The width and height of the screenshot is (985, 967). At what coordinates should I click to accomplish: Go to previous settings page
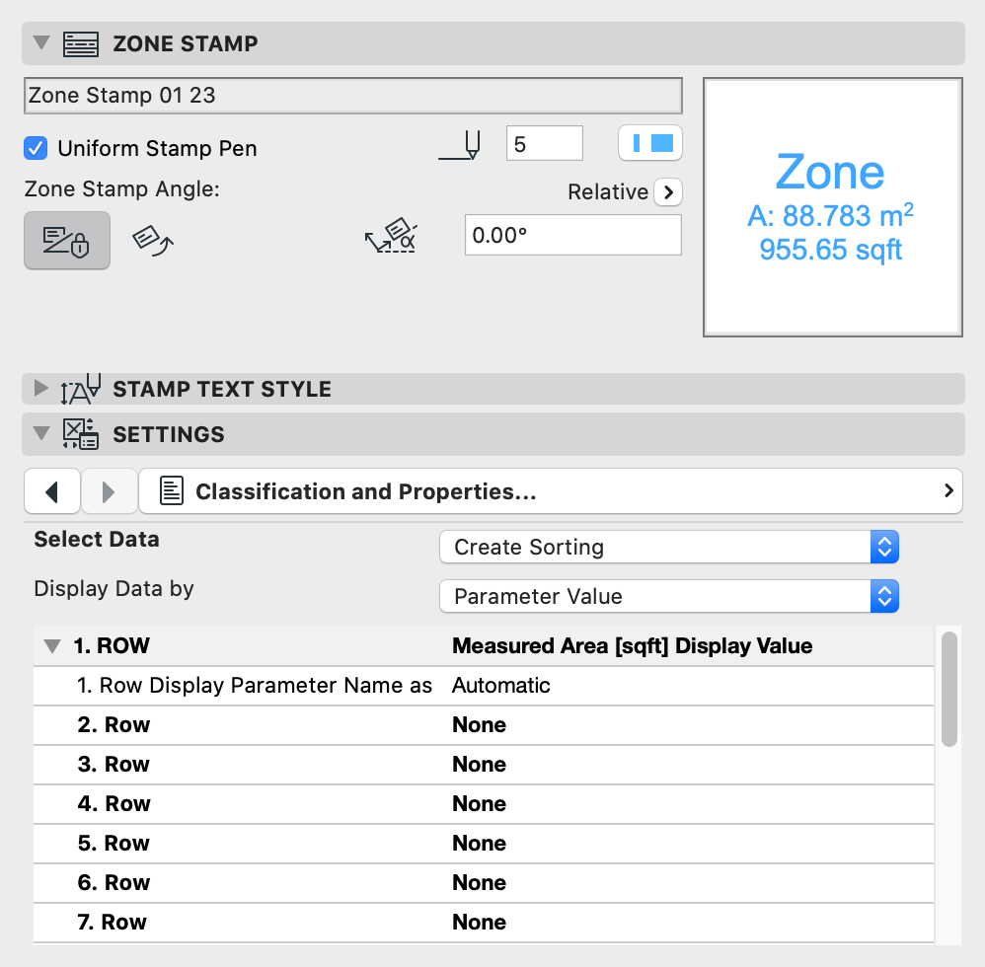coord(51,491)
